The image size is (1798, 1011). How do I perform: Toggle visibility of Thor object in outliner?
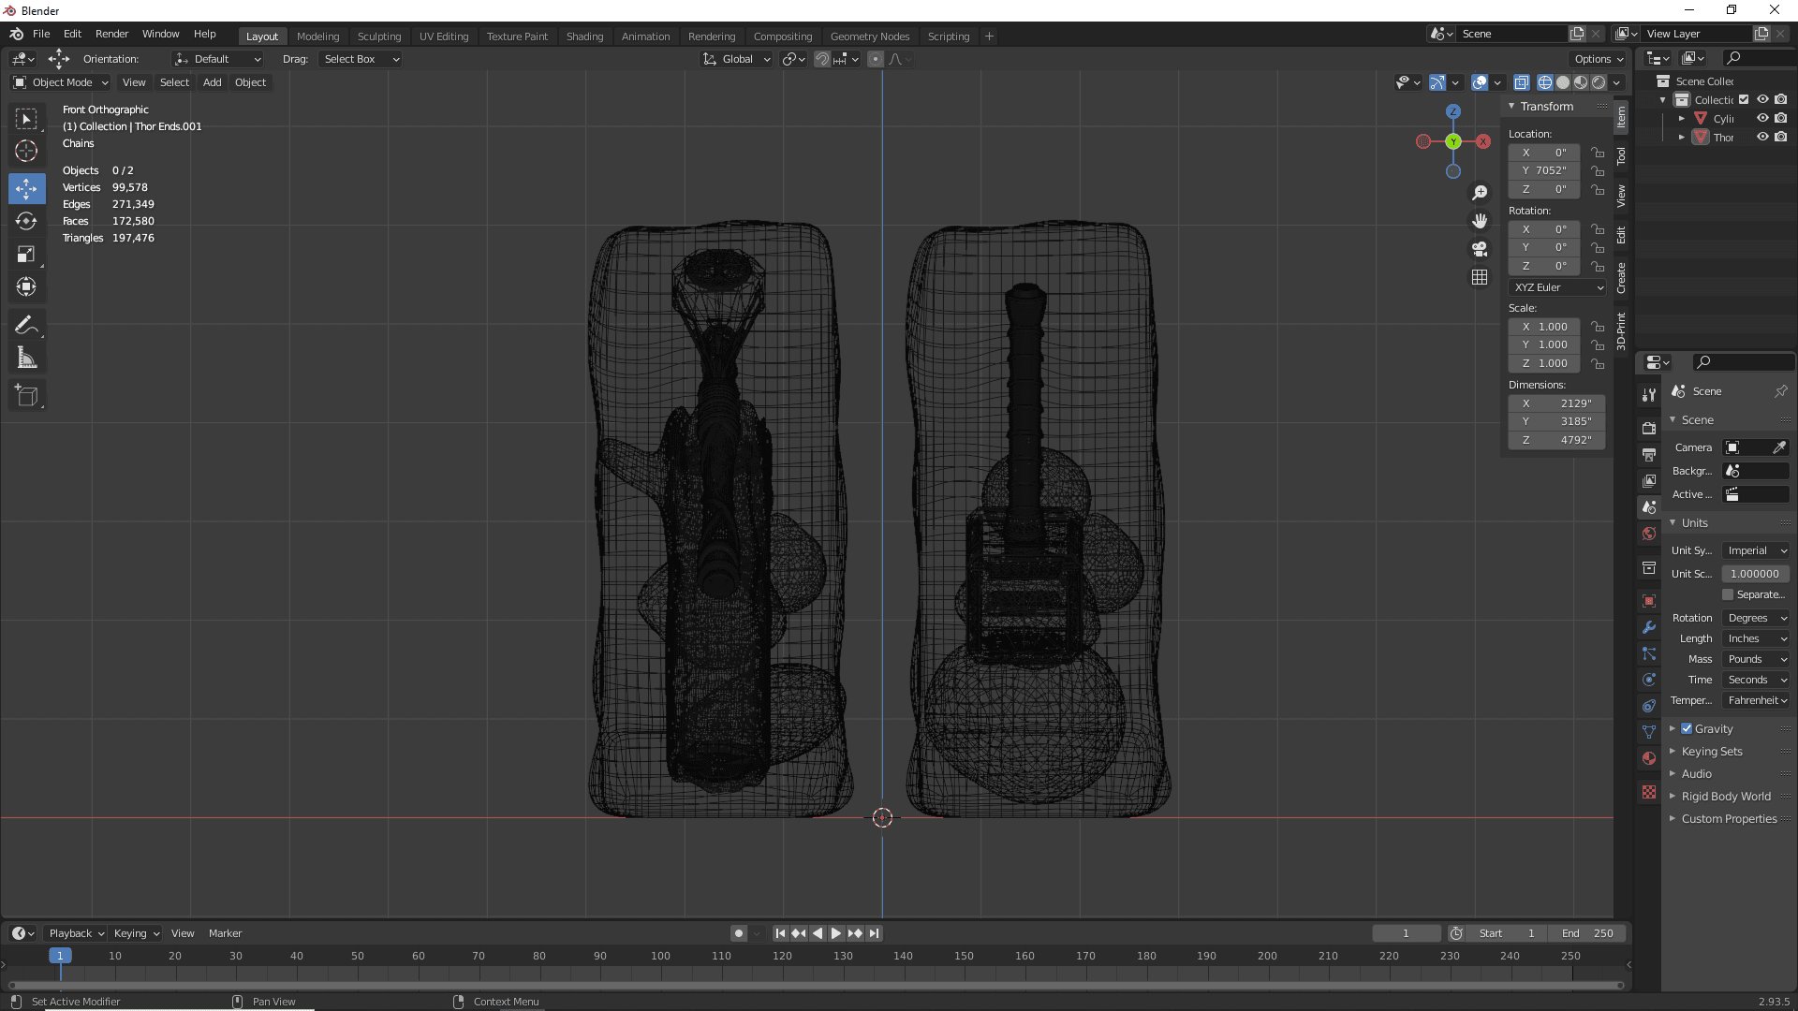coord(1762,137)
